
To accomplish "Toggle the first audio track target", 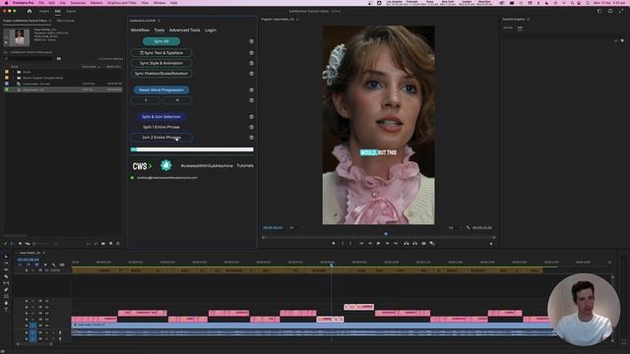I will 32,332.
